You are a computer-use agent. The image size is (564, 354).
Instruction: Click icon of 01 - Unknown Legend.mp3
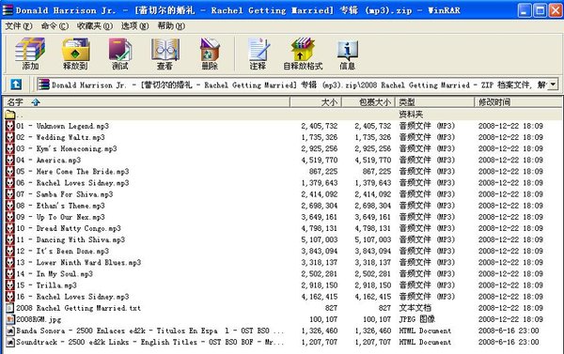coord(10,126)
